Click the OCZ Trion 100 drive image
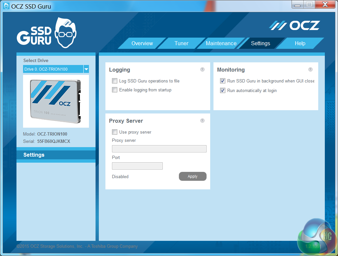338x256 pixels. pyautogui.click(x=56, y=101)
